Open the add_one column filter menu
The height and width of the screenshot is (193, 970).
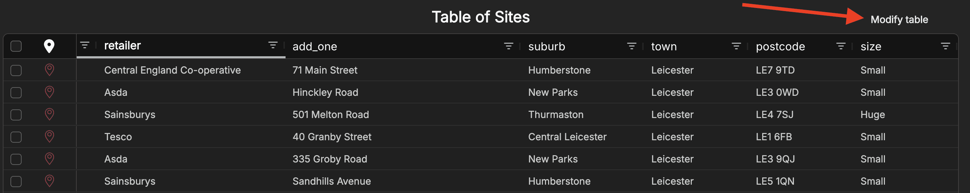(x=508, y=46)
